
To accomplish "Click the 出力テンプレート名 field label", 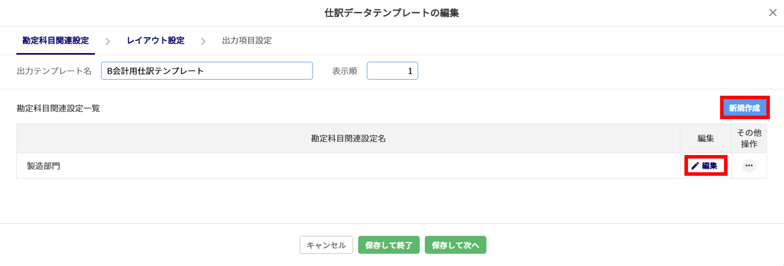I will (x=54, y=71).
